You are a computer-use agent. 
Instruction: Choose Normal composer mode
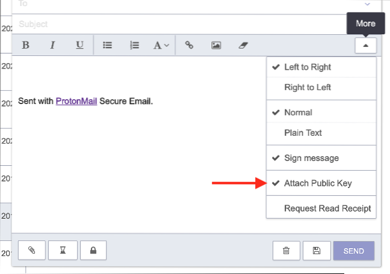(x=321, y=112)
